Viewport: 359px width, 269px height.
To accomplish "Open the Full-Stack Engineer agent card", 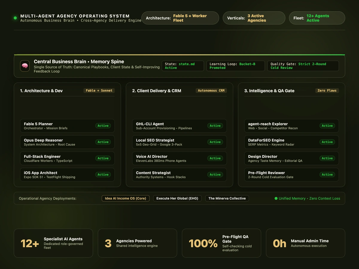I will pos(67,158).
